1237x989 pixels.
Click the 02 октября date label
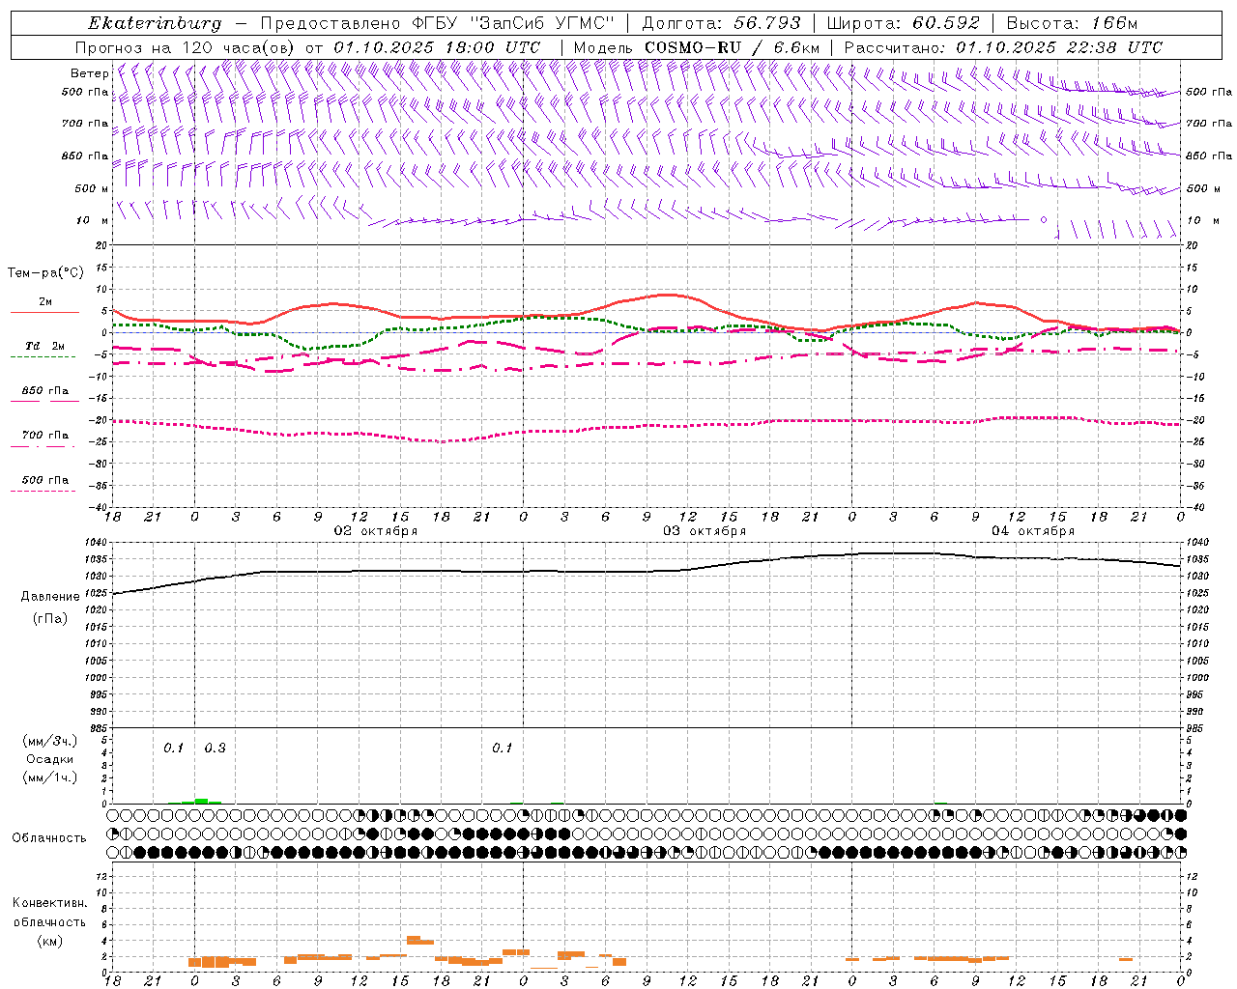pyautogui.click(x=376, y=531)
